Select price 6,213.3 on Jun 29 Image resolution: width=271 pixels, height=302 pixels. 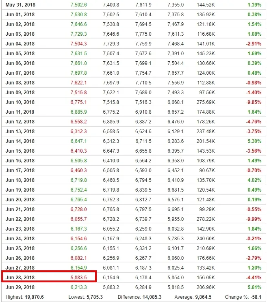tap(79, 287)
